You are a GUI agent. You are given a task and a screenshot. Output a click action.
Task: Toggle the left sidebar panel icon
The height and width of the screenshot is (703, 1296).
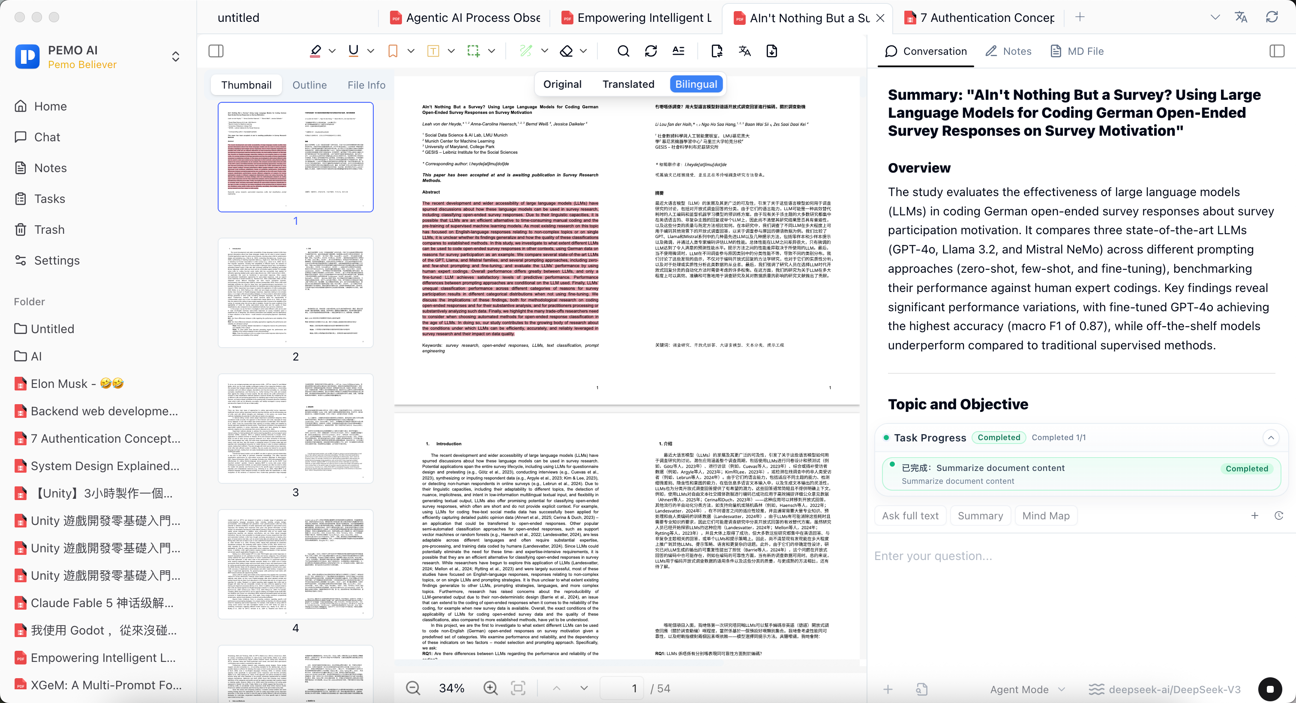216,51
